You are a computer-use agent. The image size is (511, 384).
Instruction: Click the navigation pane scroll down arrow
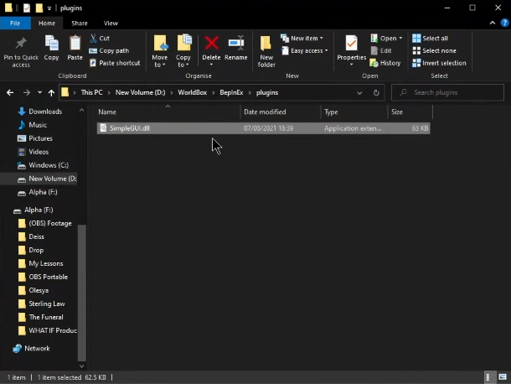81,366
